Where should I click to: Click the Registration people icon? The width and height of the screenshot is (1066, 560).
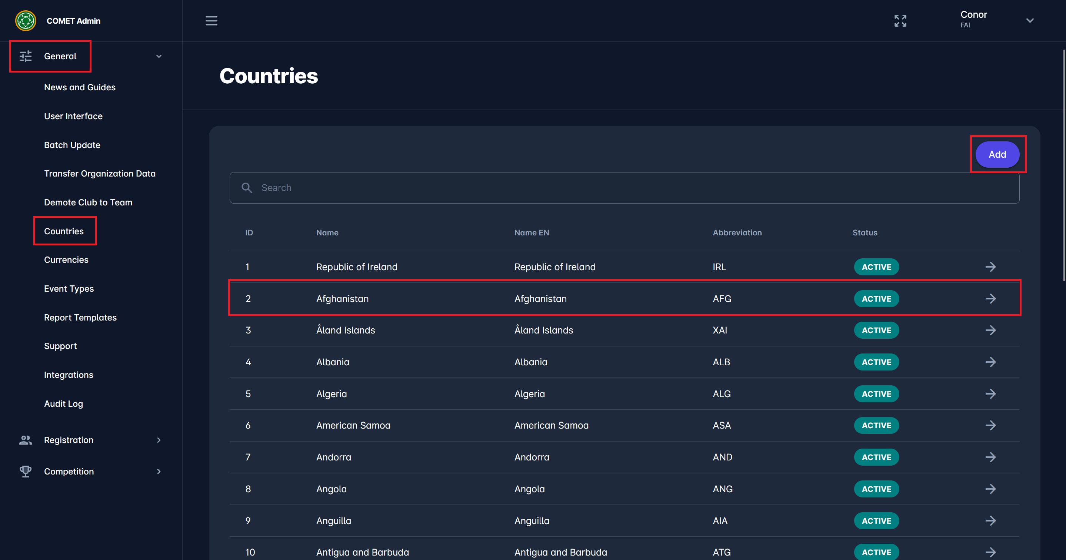click(26, 440)
